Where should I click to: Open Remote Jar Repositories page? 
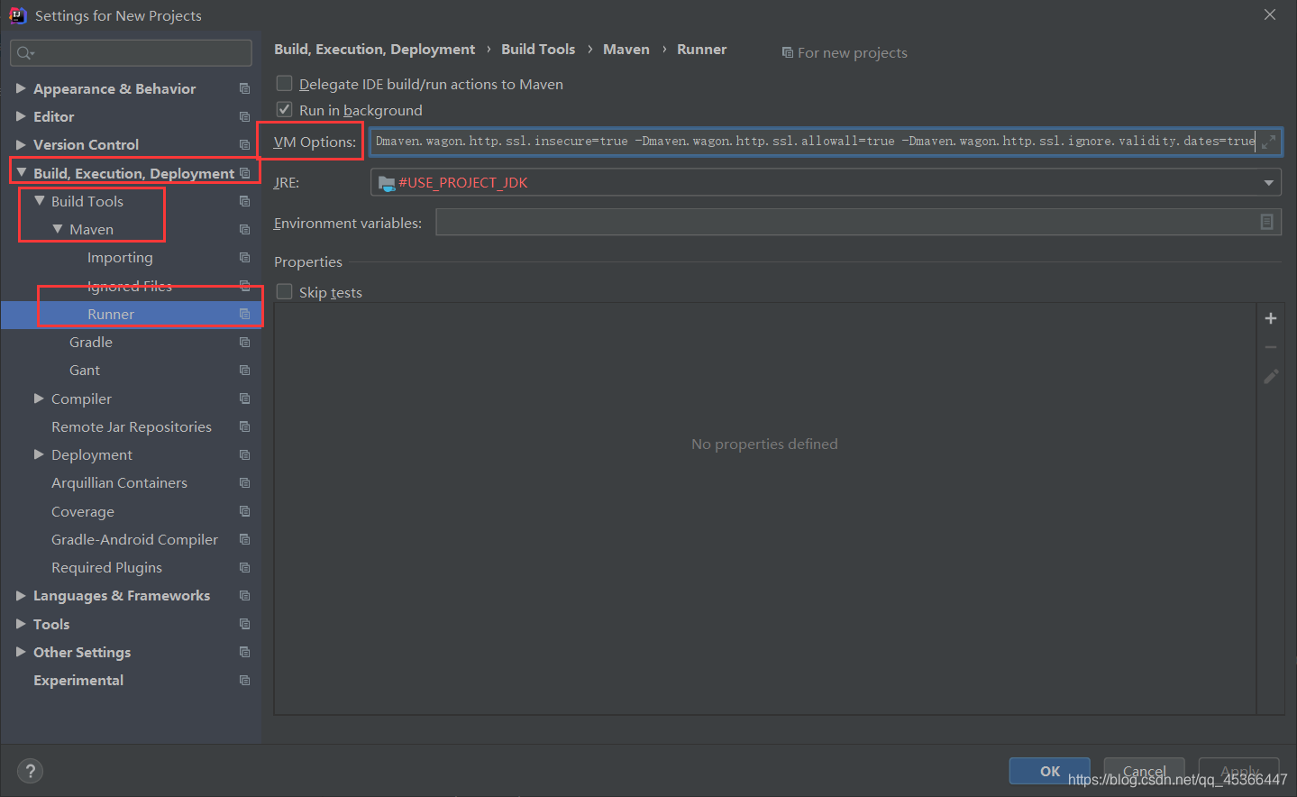click(x=132, y=426)
